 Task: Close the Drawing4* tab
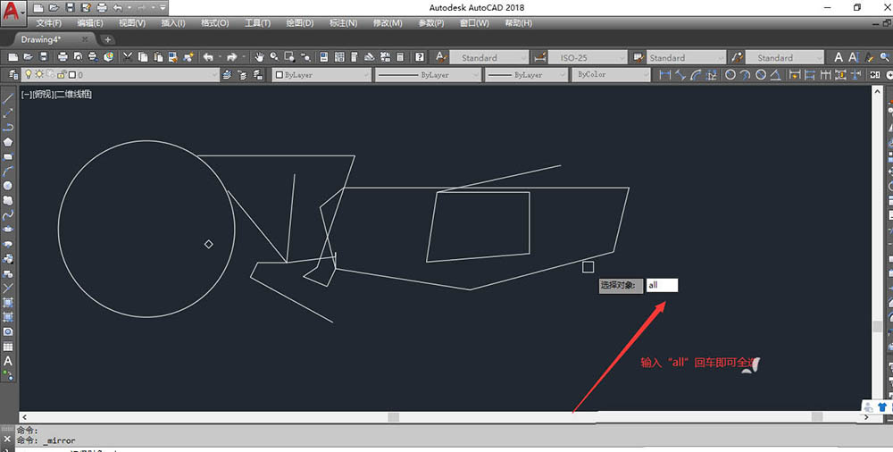click(85, 39)
